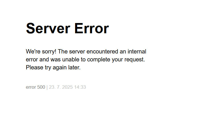Screen dimensions: 203x116
Task: Click the "500" error code number
Action: point(41,87)
